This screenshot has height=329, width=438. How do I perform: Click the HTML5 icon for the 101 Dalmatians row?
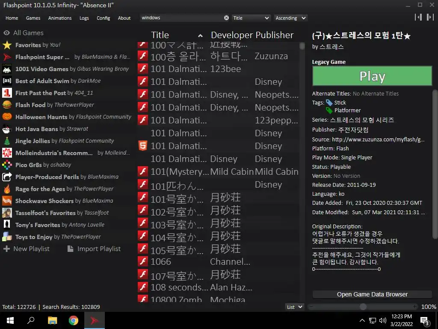[143, 146]
